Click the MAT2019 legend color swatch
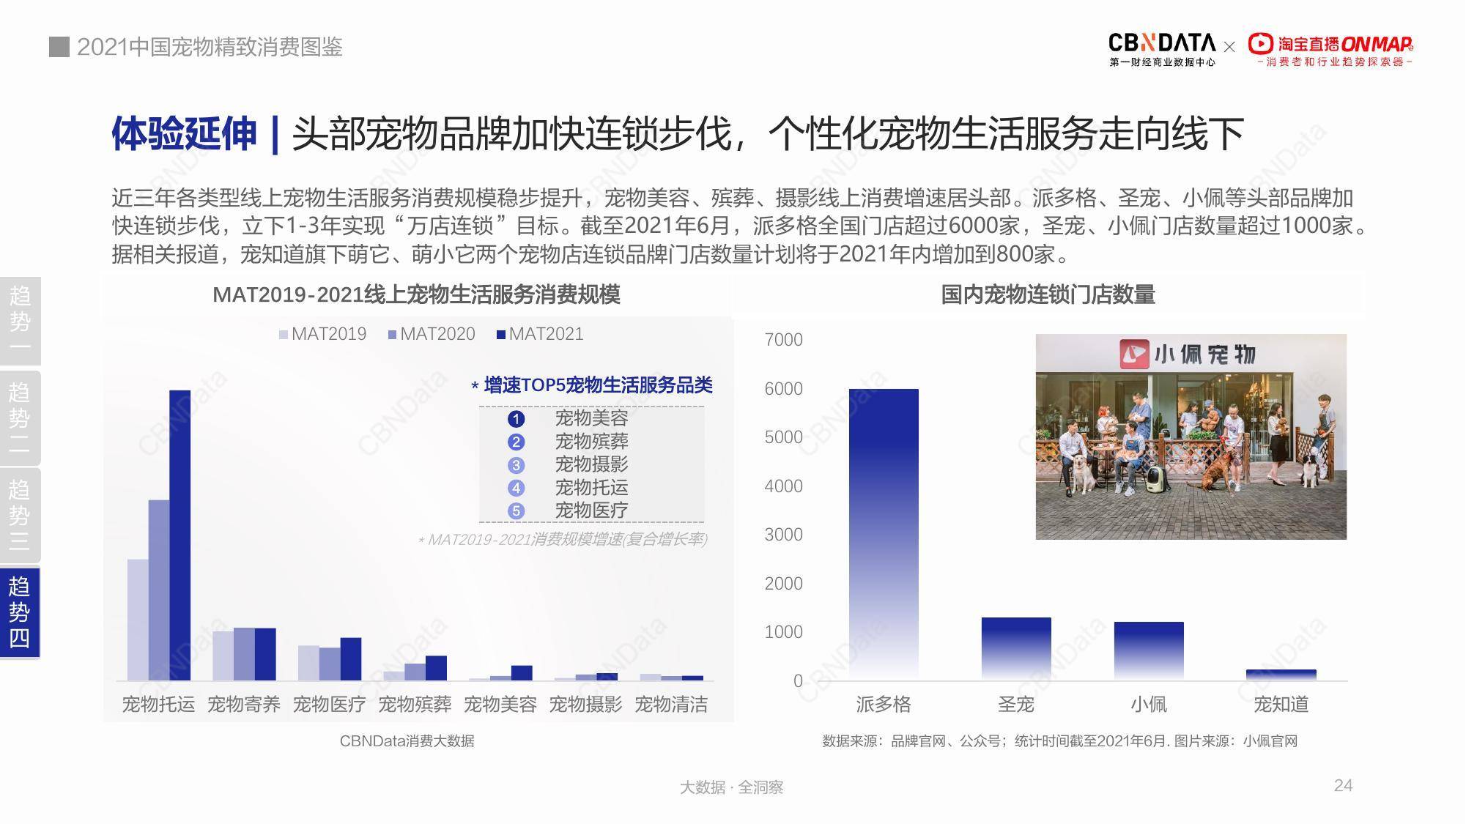 284,335
